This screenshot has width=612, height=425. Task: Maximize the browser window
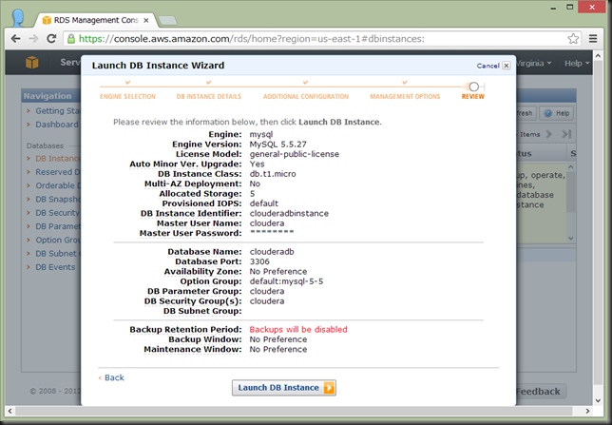(570, 7)
